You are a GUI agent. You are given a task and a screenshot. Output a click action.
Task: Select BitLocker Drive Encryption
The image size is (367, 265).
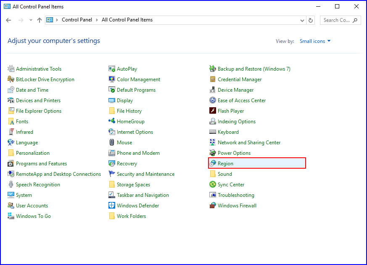point(44,79)
